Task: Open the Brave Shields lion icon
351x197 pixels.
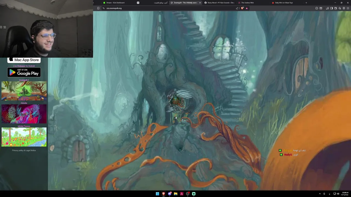Action: 242,8
